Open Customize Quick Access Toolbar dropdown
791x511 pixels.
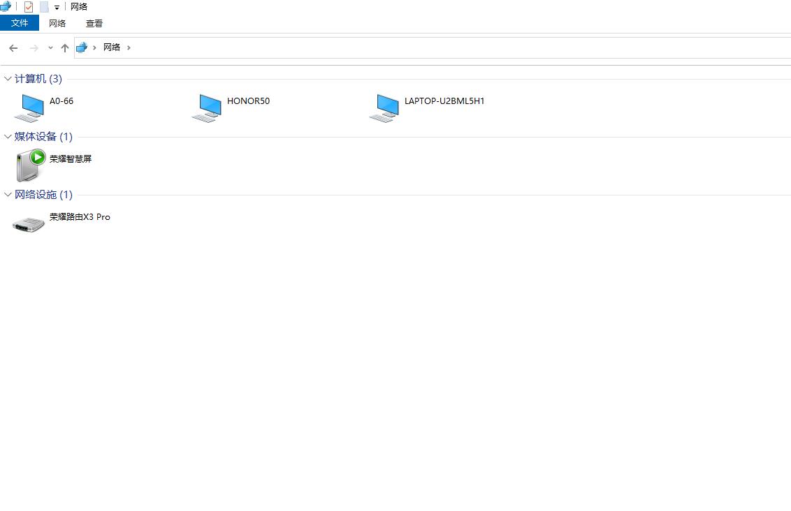[x=57, y=8]
